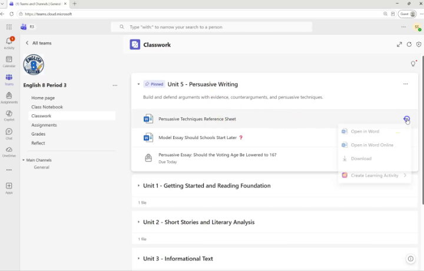Open Model Essay Should Schools Start Later
The width and height of the screenshot is (424, 271).
click(197, 138)
